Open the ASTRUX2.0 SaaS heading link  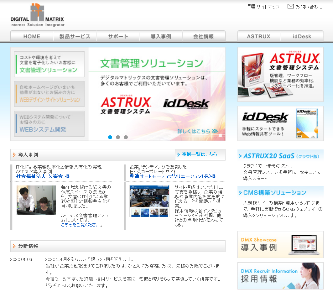(281, 156)
